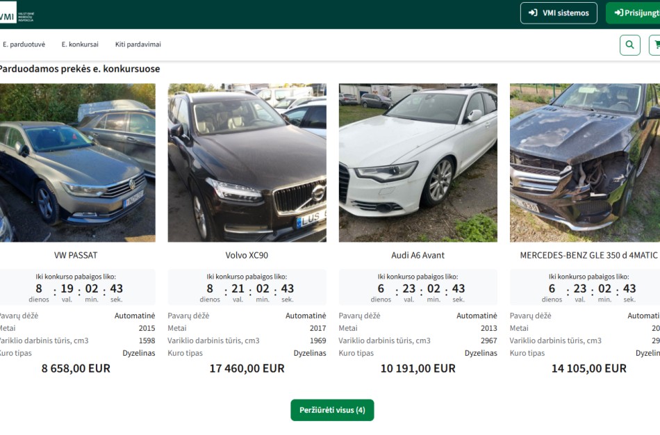
Task: Open the shopping cart icon
Action: coord(655,45)
